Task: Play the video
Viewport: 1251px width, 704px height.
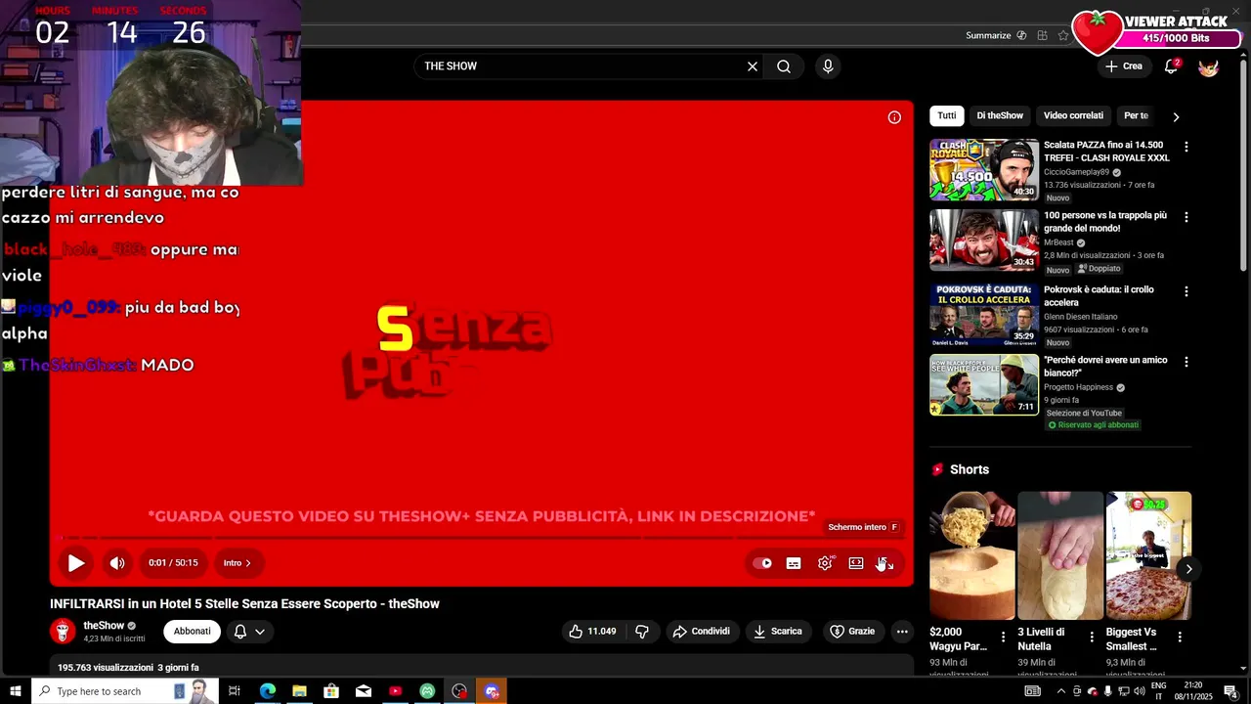Action: (76, 563)
